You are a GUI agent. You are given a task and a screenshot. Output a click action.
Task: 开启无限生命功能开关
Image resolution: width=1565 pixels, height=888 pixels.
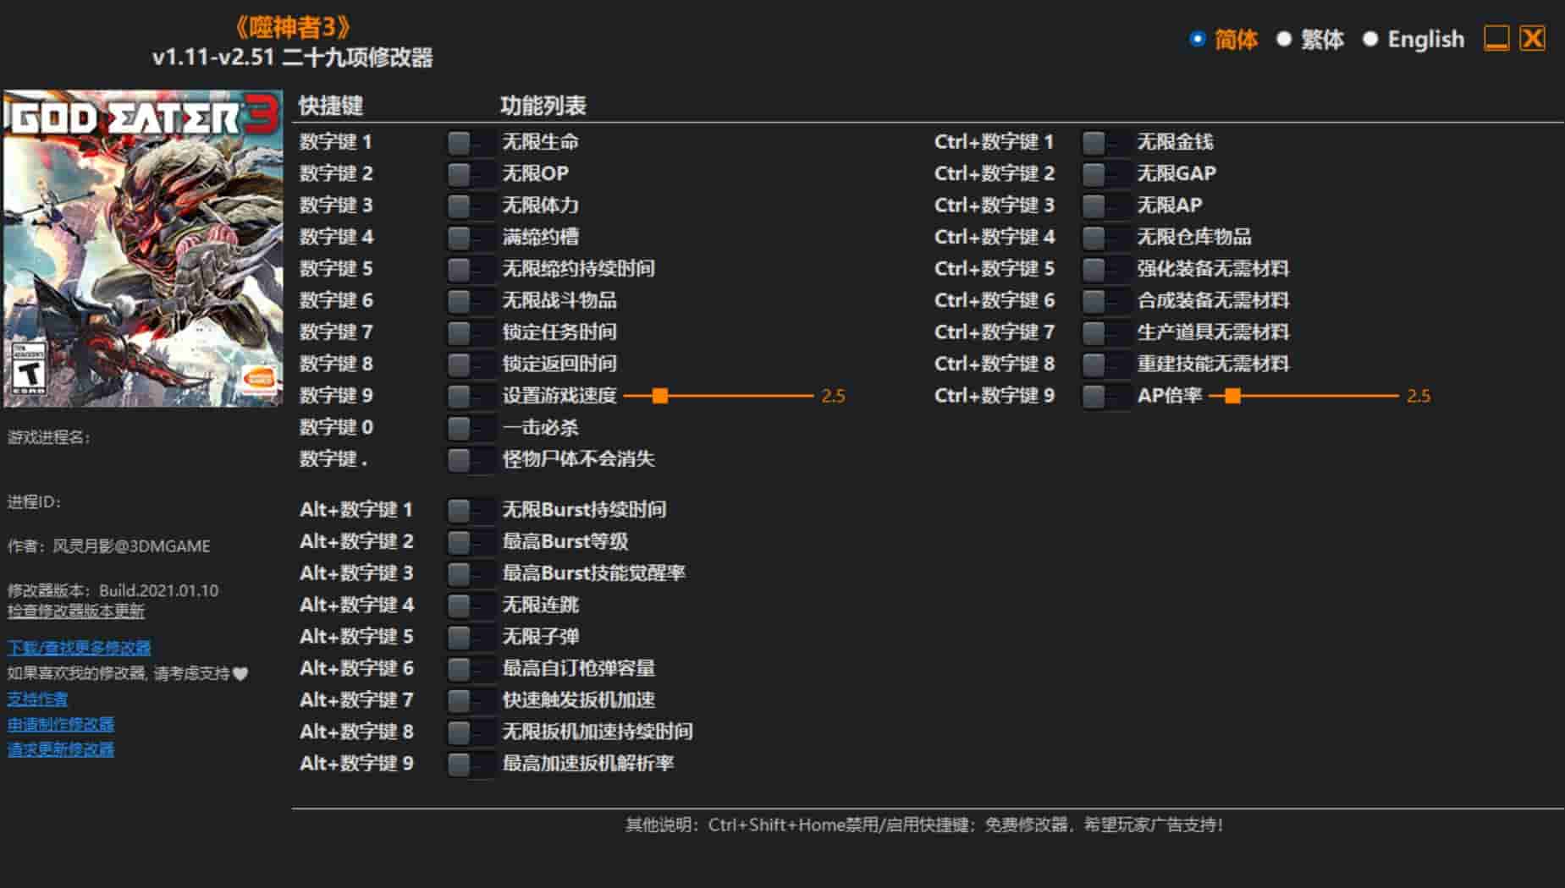point(471,142)
